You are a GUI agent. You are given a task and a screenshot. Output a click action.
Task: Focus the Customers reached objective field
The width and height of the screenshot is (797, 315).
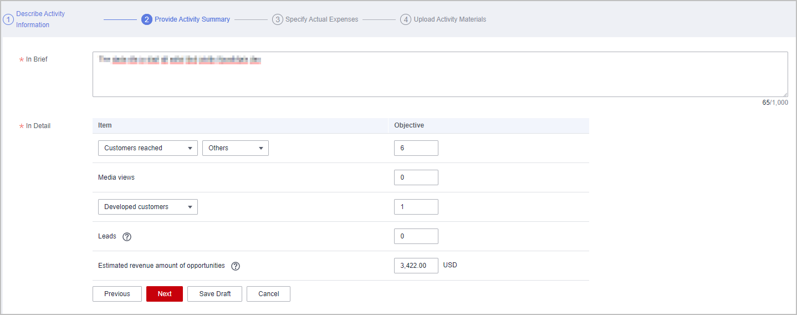click(416, 148)
